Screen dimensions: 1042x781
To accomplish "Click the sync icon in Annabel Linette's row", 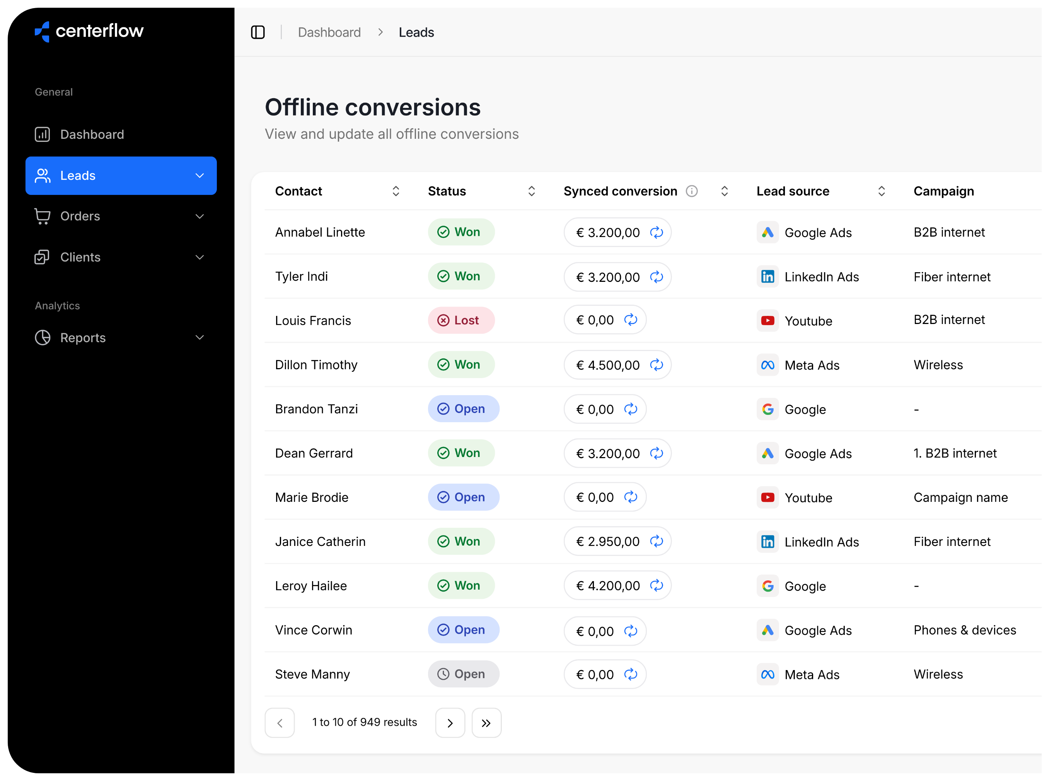I will pos(656,232).
